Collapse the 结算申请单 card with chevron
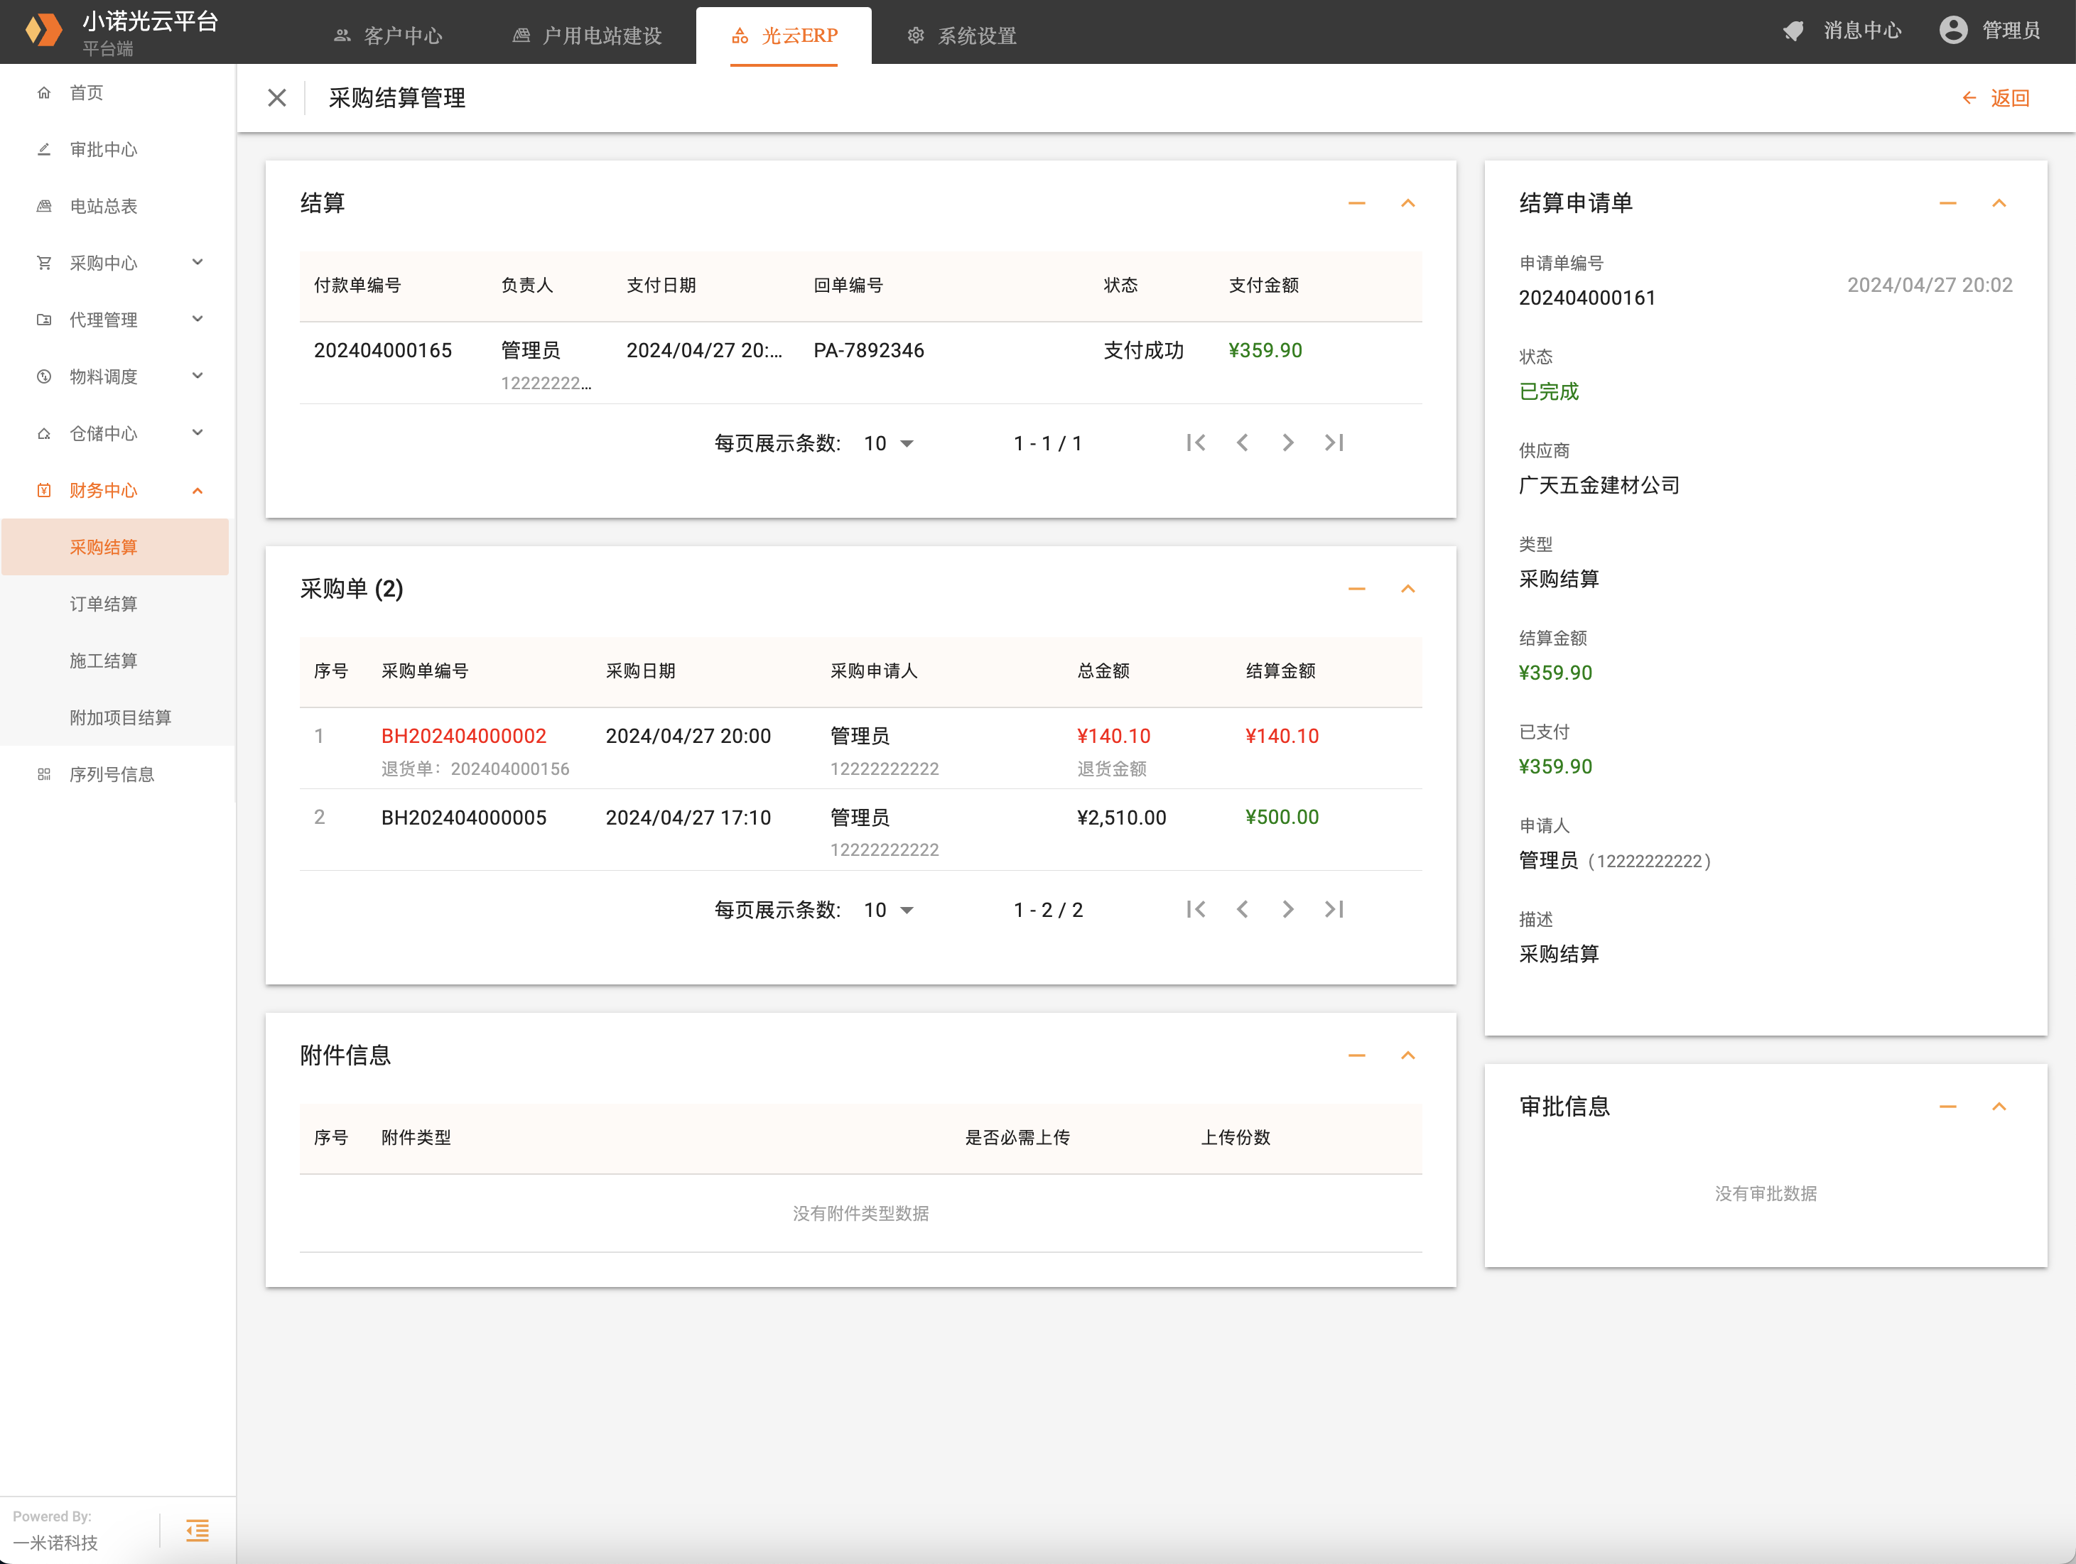 point(1999,204)
